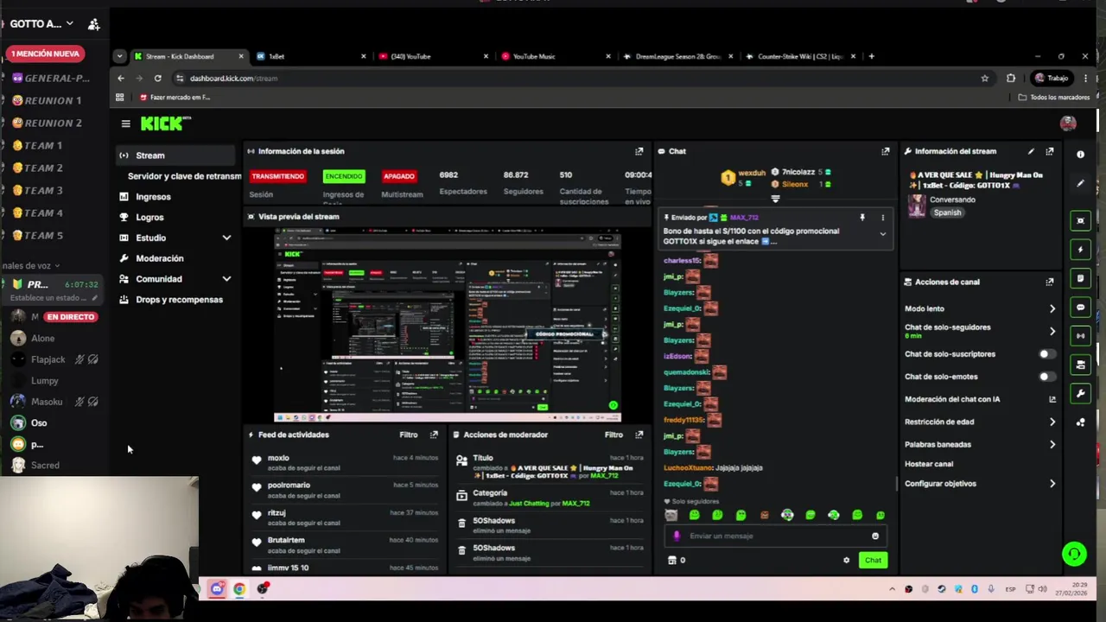Viewport: 1106px width, 622px height.
Task: Open Configurar objetivos options arrow
Action: [x=1052, y=484]
